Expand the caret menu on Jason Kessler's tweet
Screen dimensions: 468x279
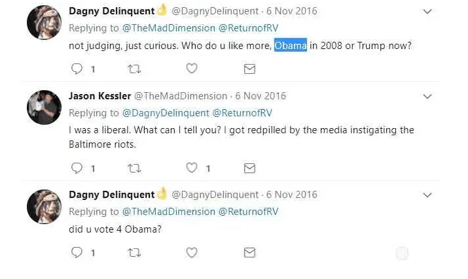427,97
